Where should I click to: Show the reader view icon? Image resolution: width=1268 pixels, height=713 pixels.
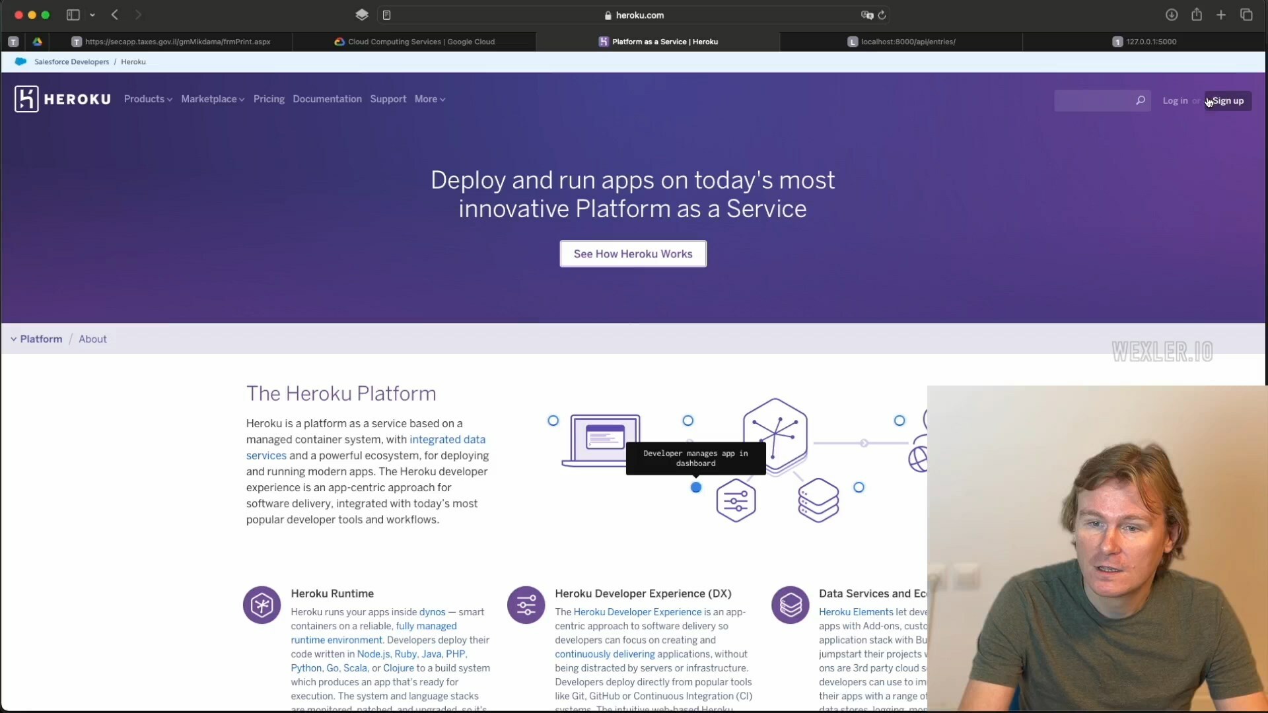click(387, 15)
